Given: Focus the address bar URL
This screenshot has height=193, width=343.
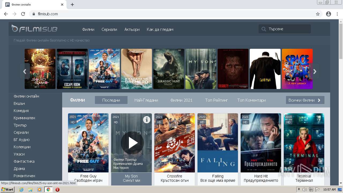Looking at the screenshot, I should (x=171, y=14).
